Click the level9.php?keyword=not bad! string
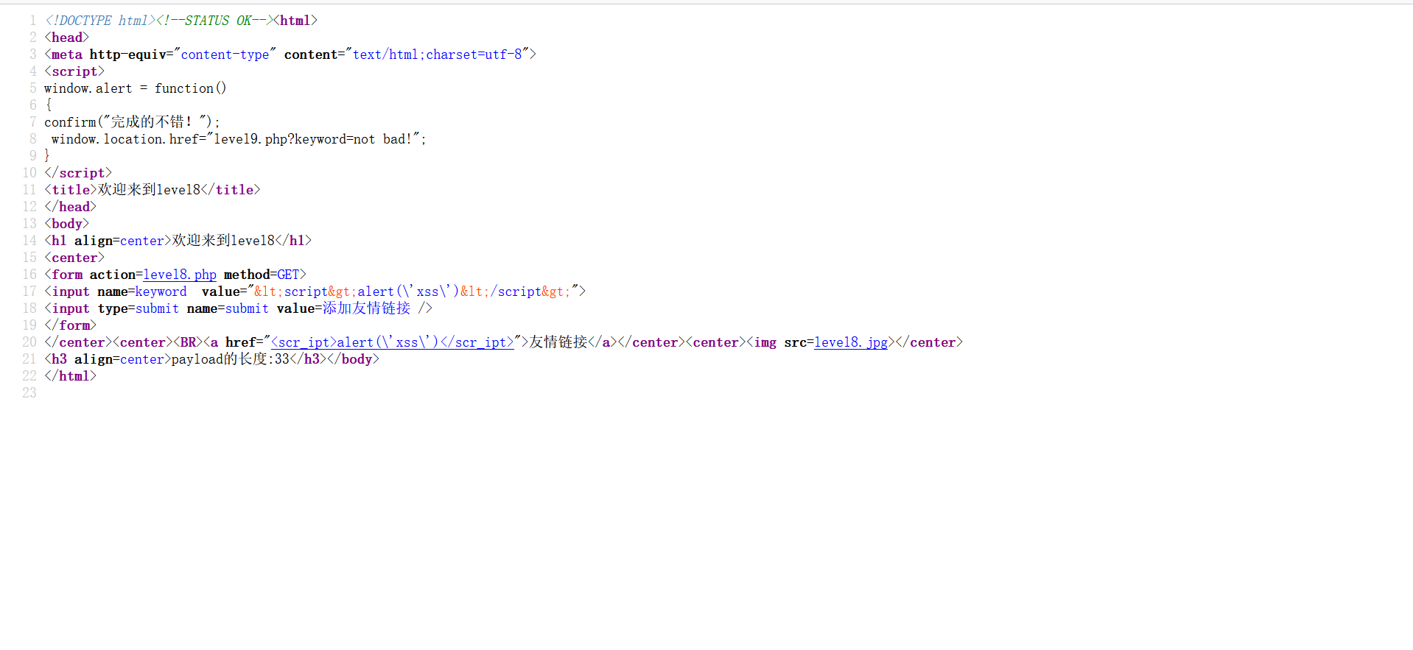Viewport: 1413px width, 650px height. 312,139
